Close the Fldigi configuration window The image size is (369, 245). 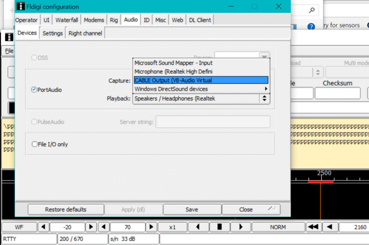(x=279, y=6)
